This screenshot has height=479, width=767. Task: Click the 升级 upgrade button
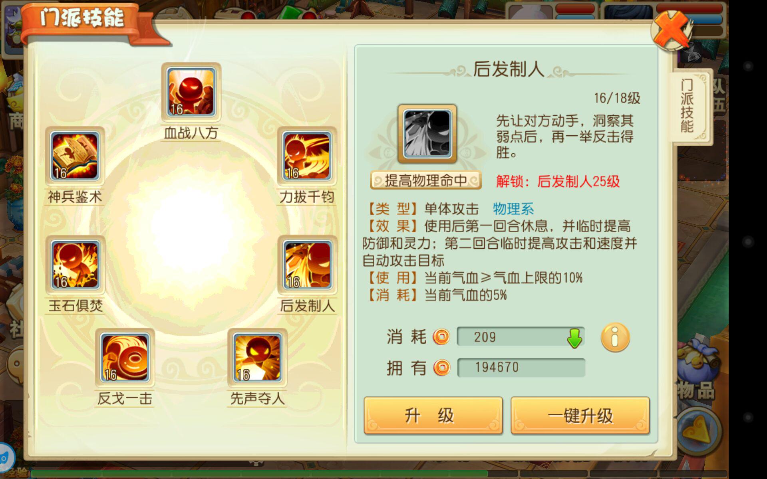pyautogui.click(x=433, y=415)
